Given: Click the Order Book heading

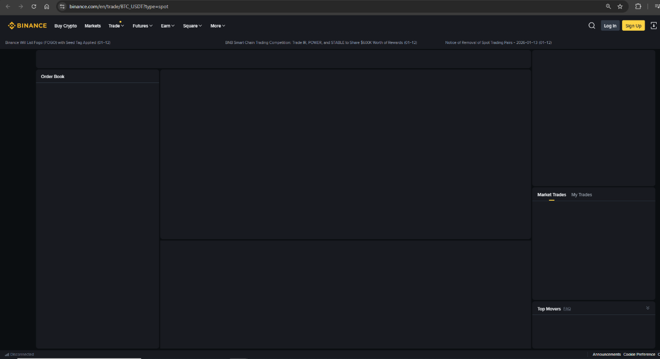Looking at the screenshot, I should 53,76.
